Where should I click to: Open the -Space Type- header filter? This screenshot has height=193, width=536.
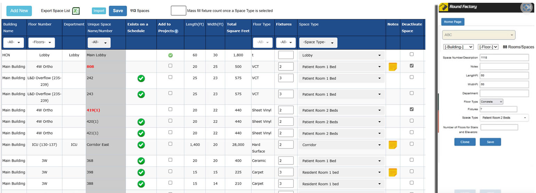coord(318,43)
